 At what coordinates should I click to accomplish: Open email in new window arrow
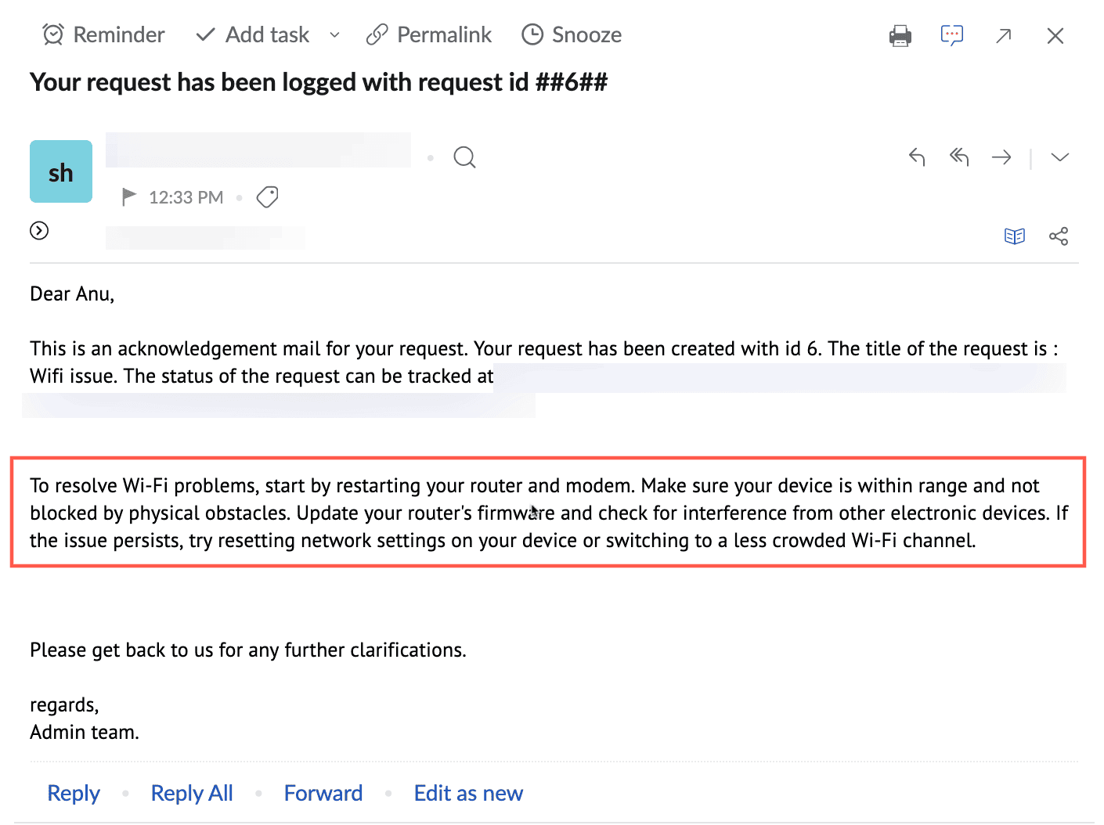pos(1003,36)
